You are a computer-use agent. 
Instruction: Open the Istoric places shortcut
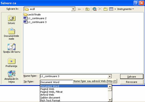[11, 20]
